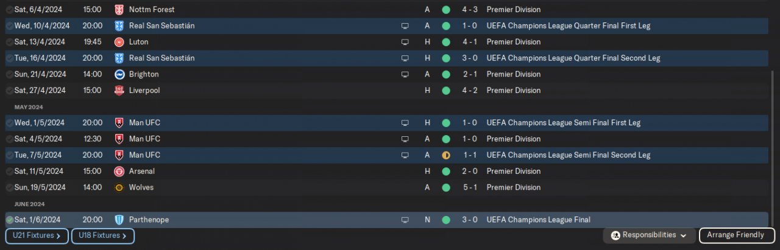Click the Arsenal club badge
The width and height of the screenshot is (780, 250).
119,172
